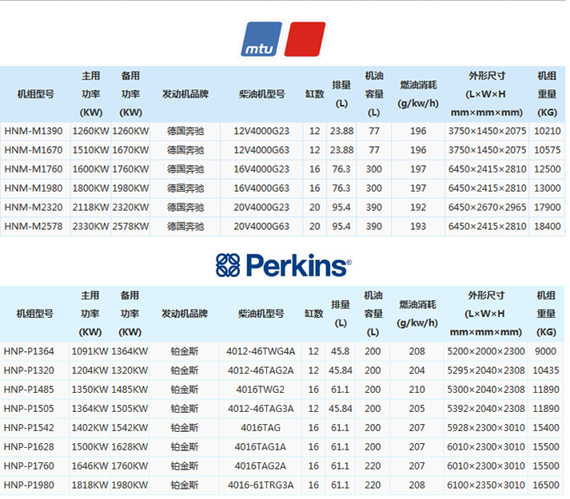Click weight value 16500
The image size is (570, 499).
(546, 485)
